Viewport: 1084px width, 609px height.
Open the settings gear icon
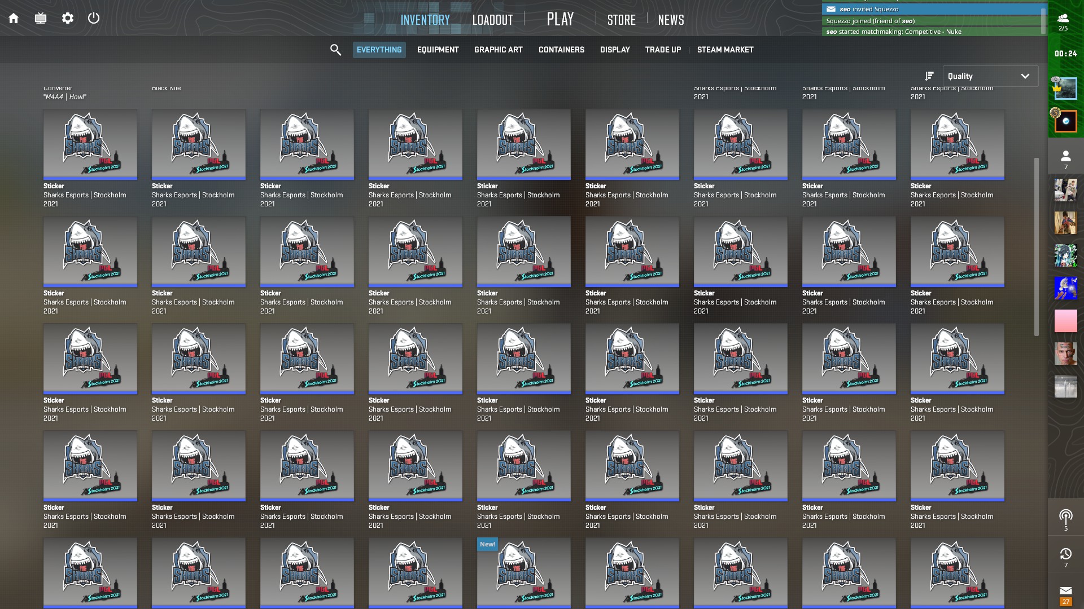[x=68, y=18]
